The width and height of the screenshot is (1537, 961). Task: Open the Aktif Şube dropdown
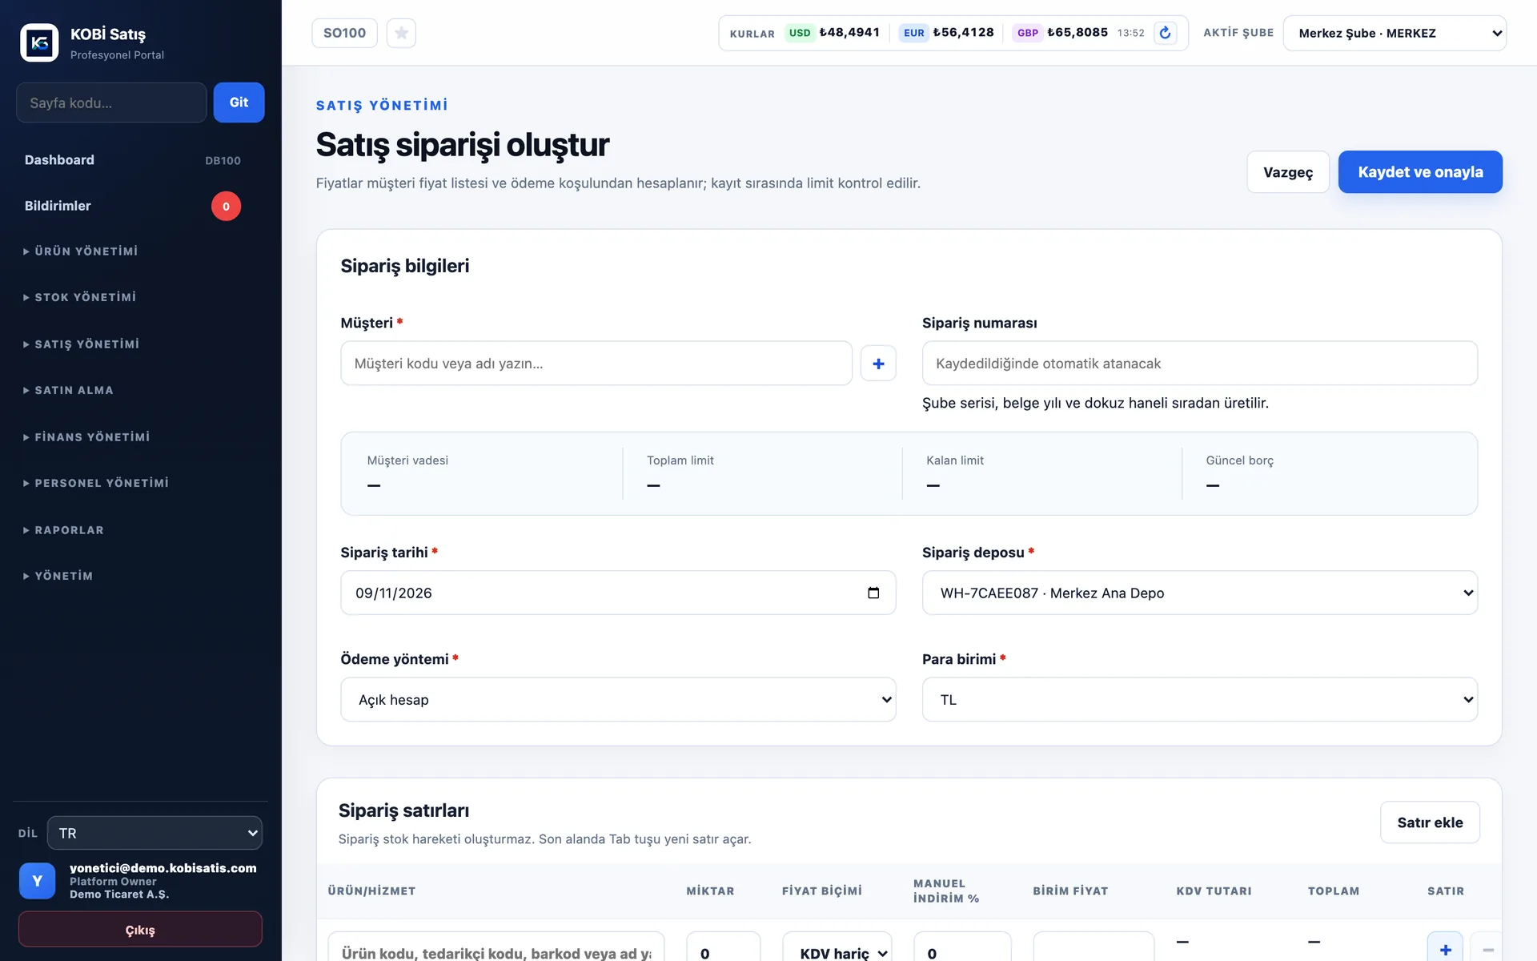(x=1395, y=33)
